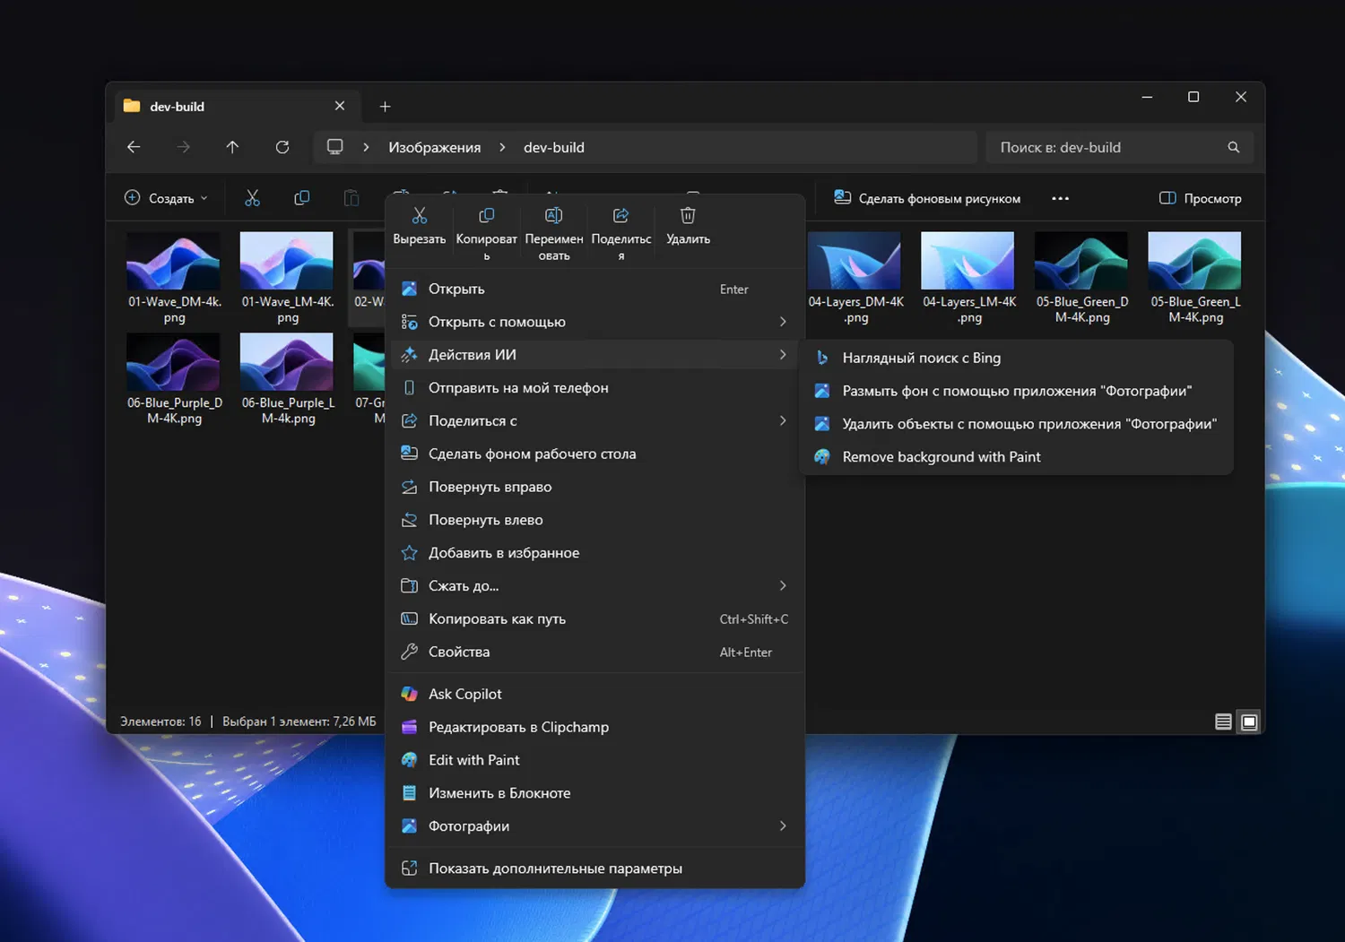Click the Cut icon in context menu
Screen dimensions: 1345x942
point(419,216)
